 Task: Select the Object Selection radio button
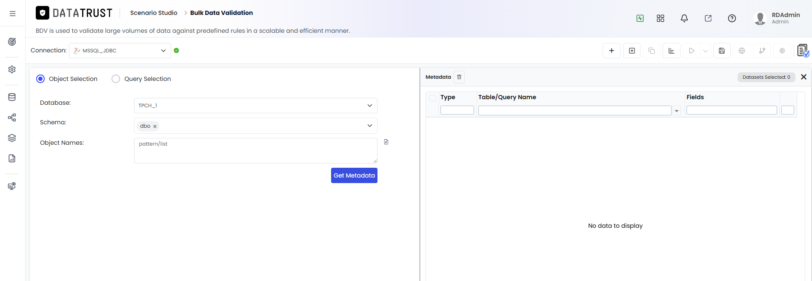coord(40,79)
